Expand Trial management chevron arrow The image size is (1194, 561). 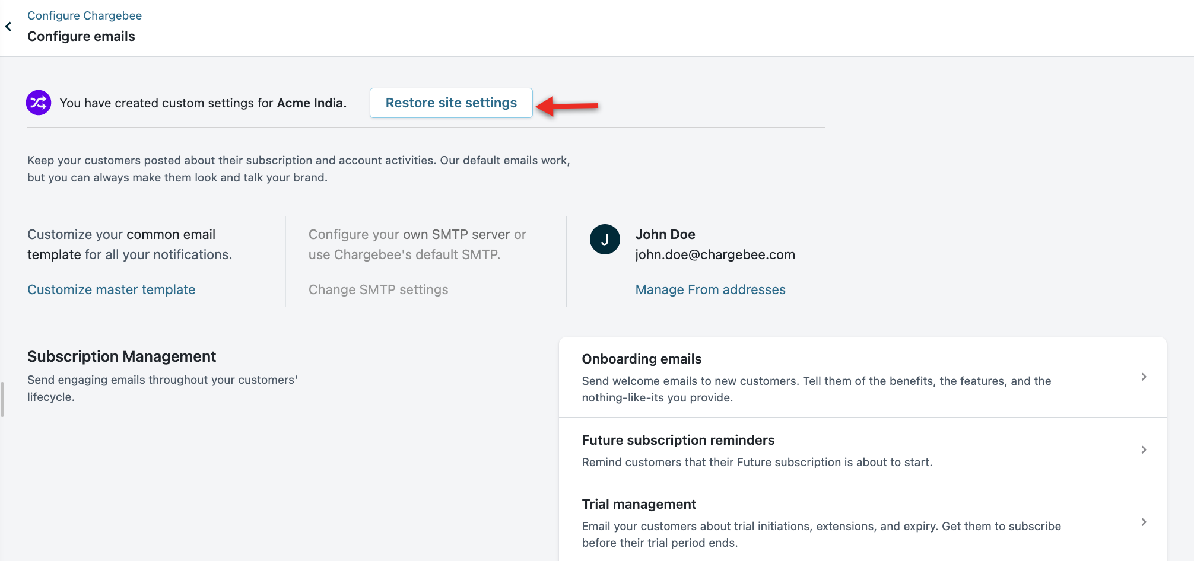tap(1144, 522)
